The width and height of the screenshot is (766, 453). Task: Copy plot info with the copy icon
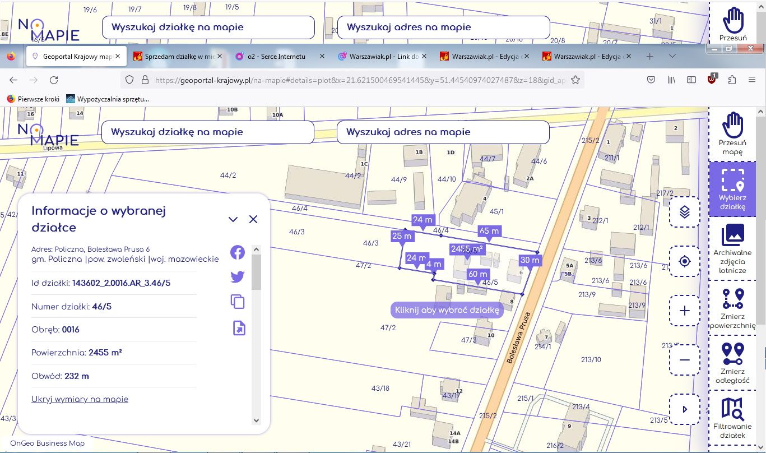tap(238, 302)
